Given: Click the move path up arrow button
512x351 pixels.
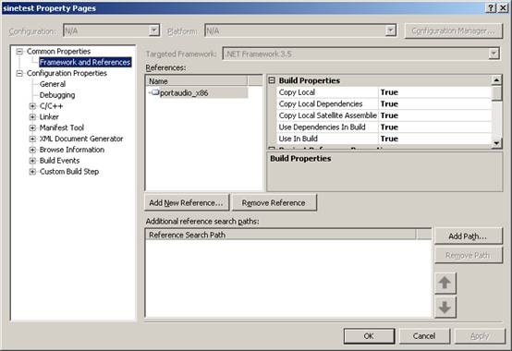Looking at the screenshot, I should click(x=445, y=283).
